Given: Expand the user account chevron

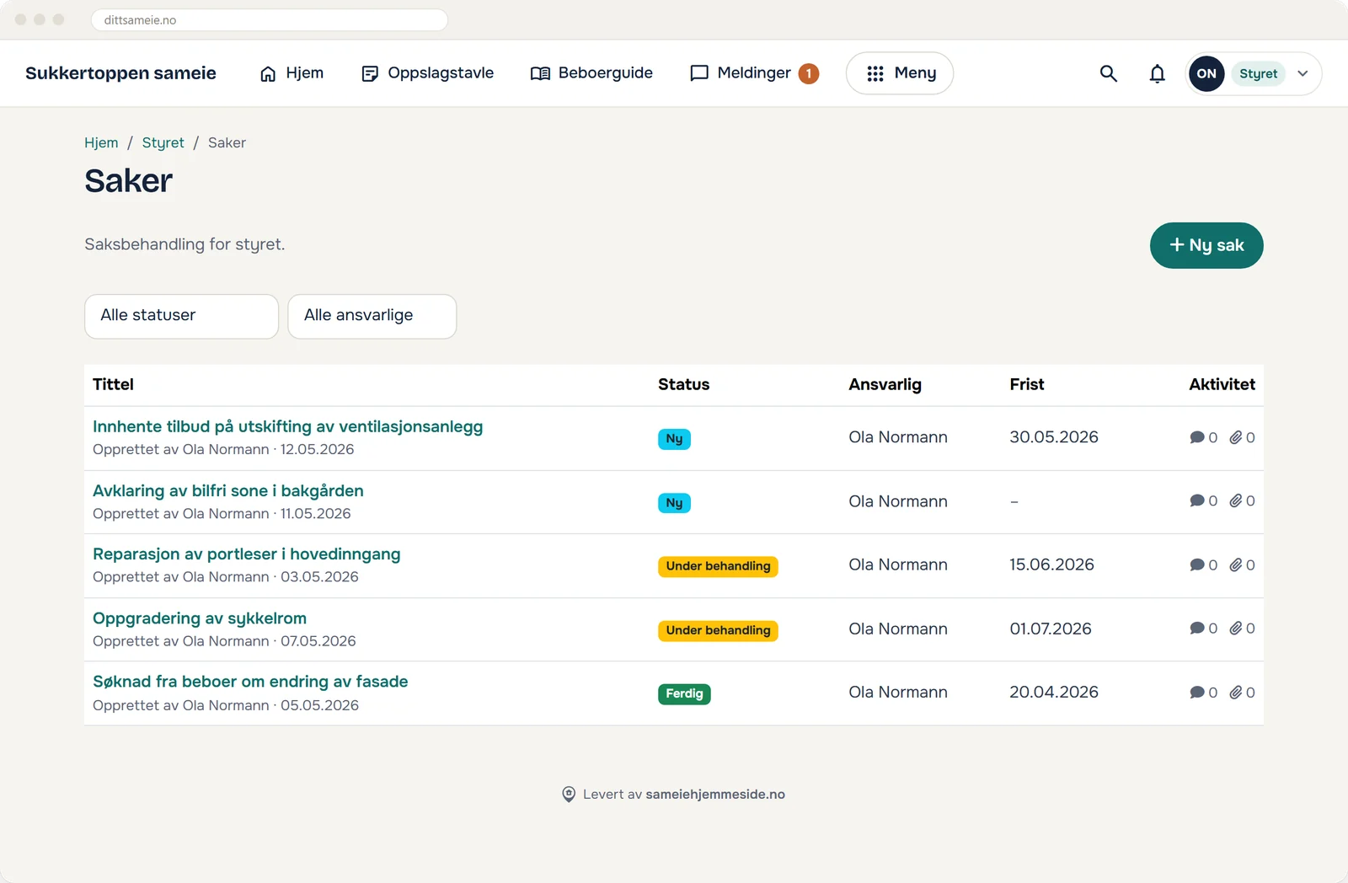Looking at the screenshot, I should pyautogui.click(x=1303, y=73).
